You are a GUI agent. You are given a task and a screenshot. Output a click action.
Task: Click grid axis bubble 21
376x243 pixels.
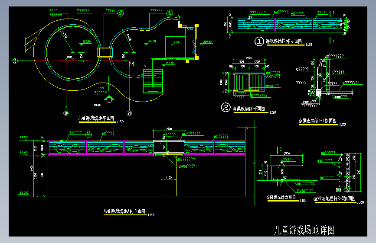coord(129,113)
